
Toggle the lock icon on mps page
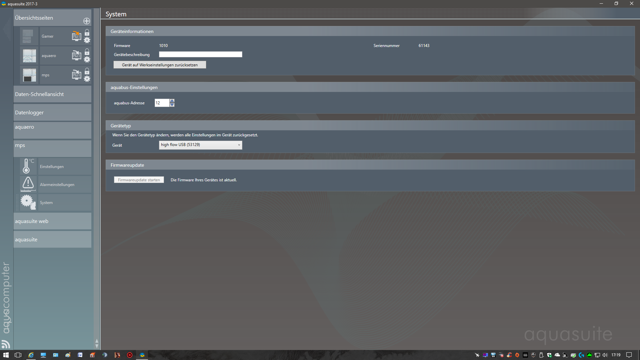click(87, 71)
